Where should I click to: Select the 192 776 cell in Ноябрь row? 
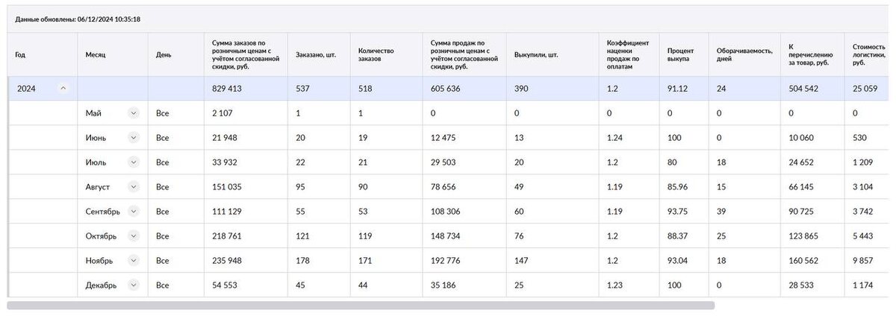464,260
